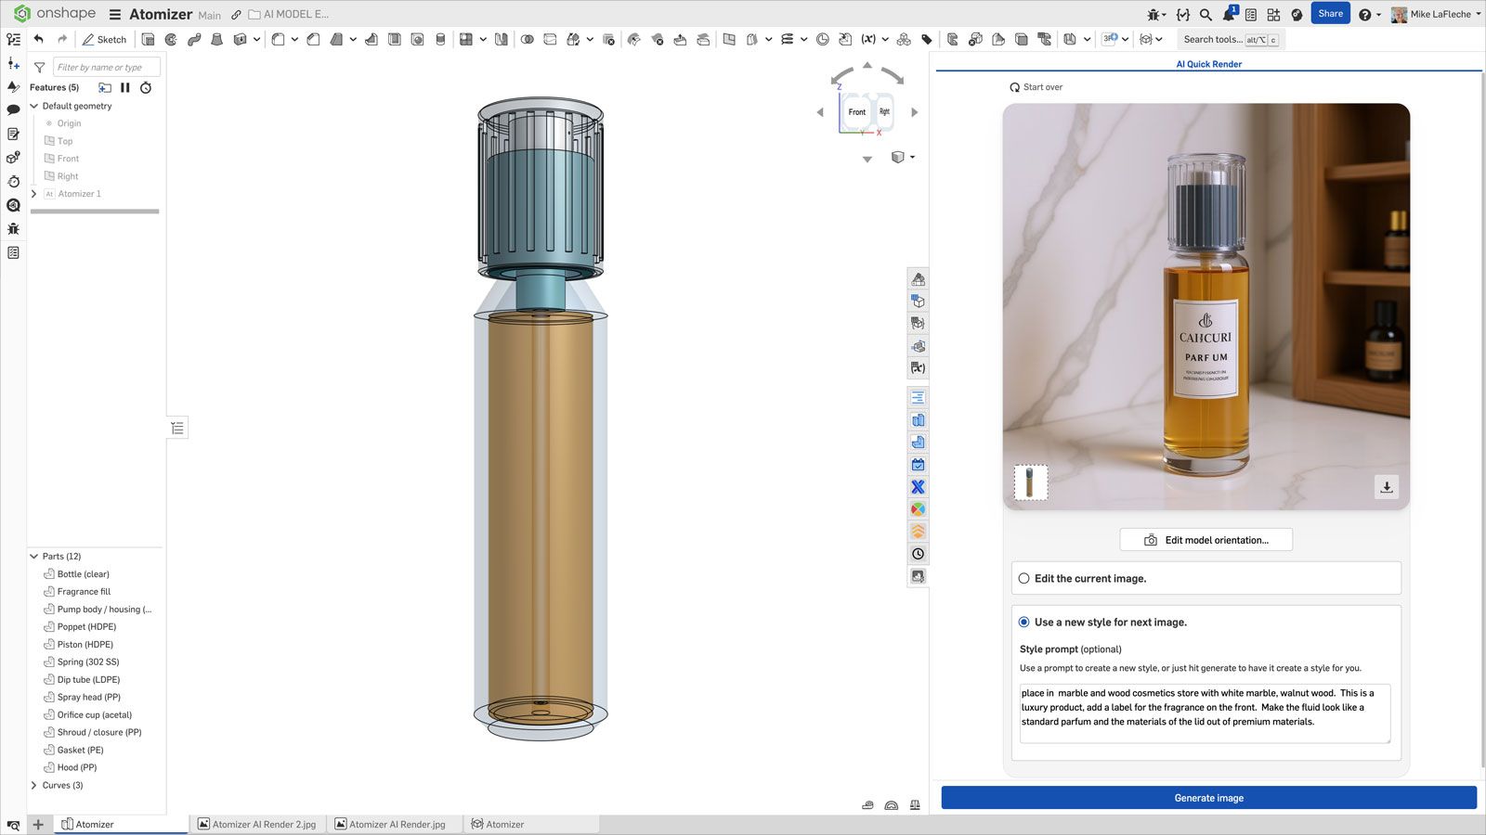Click the filter funnel icon

tap(40, 68)
